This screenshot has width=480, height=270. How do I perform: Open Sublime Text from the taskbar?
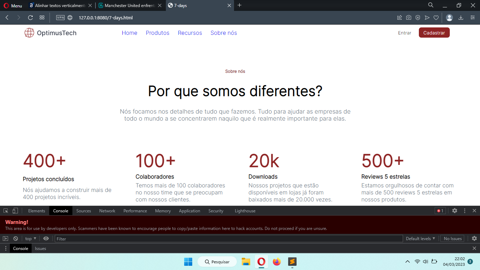[292, 262]
